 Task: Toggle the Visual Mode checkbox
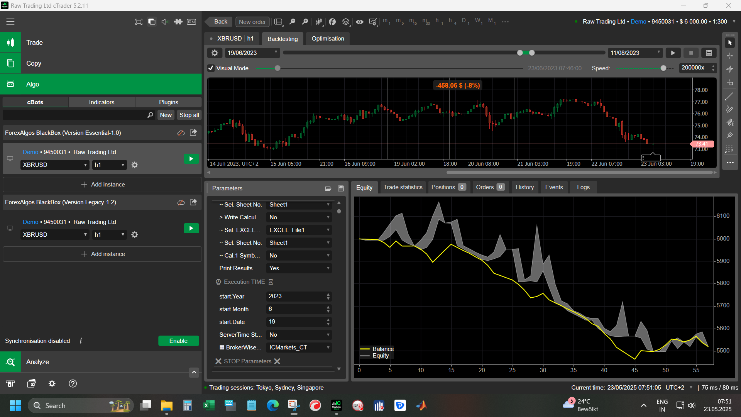(211, 68)
